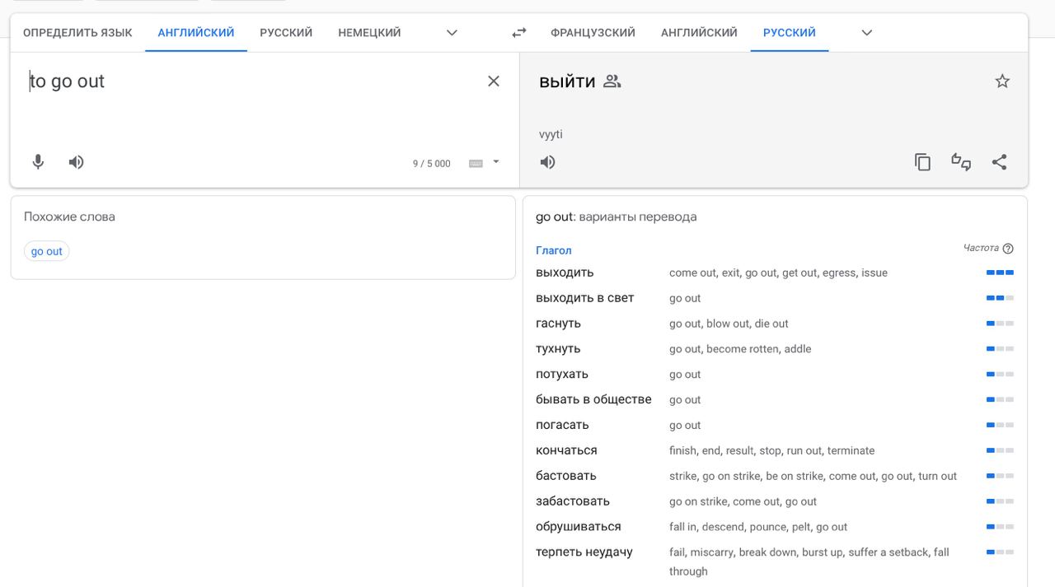Image resolution: width=1055 pixels, height=587 pixels.
Task: Switch source language to НЕМЕЦКИЙ
Action: [x=369, y=33]
